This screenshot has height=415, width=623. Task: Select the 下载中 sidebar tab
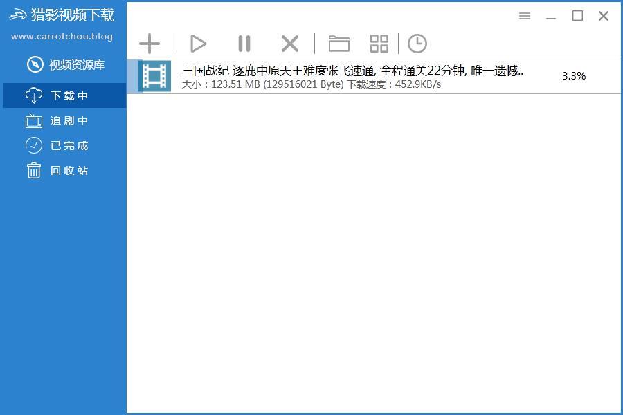click(x=64, y=95)
